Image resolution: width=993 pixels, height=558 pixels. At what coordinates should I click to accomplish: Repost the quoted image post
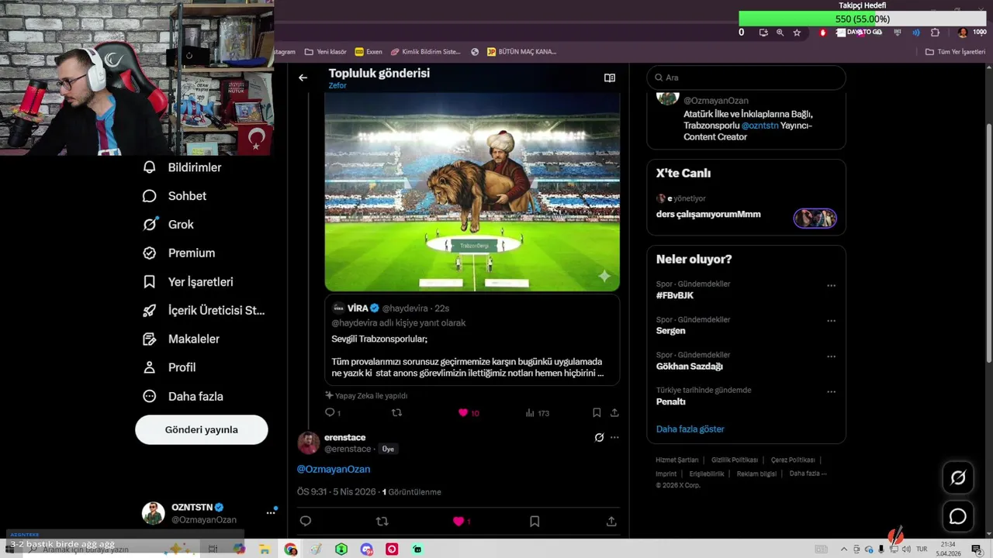point(396,413)
